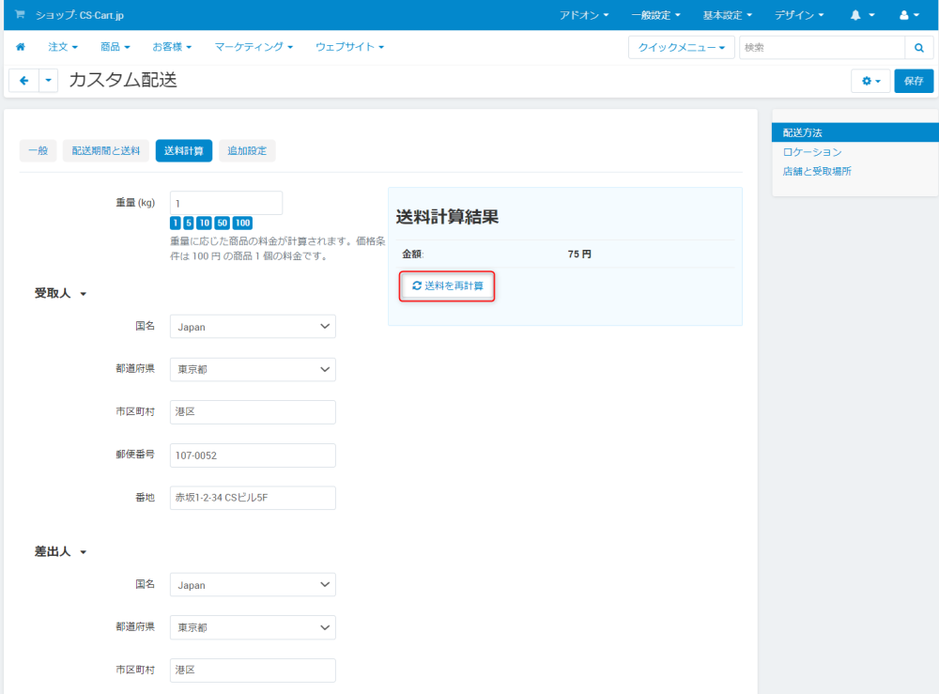The image size is (939, 694).
Task: Click sender 市区町村 港区 field
Action: pos(253,670)
